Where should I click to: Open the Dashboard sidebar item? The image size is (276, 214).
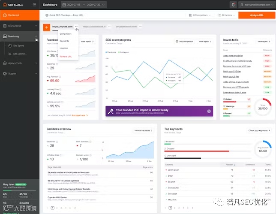tap(20, 15)
